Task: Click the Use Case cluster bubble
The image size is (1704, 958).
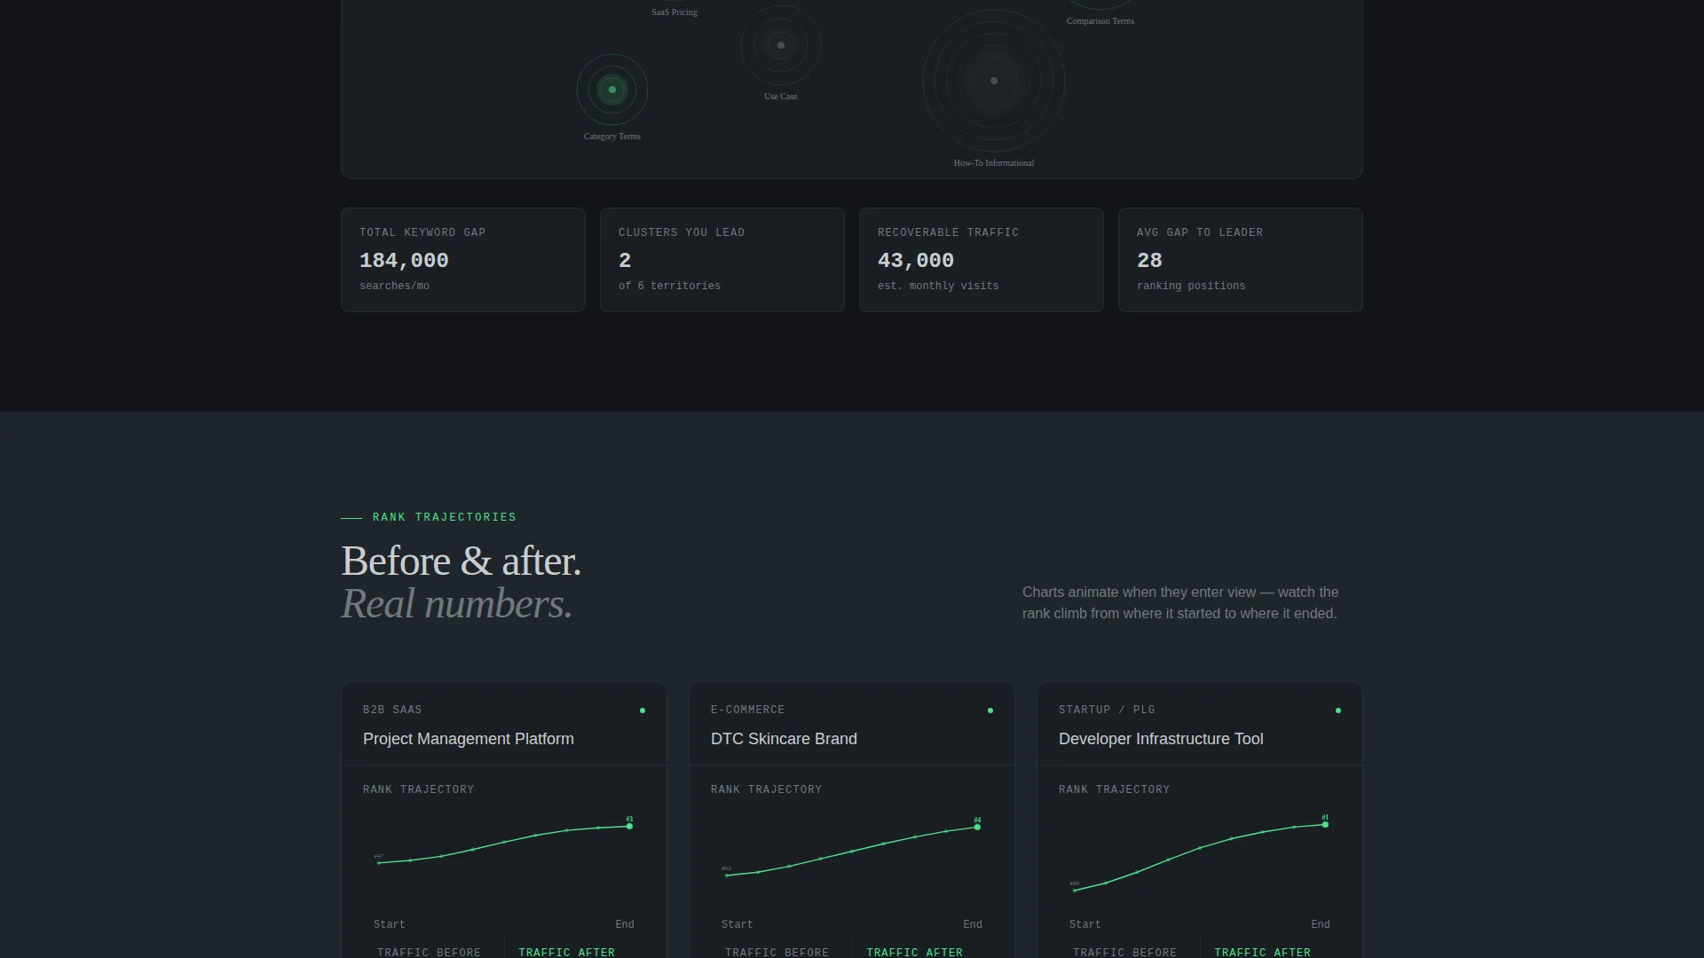Action: point(781,45)
